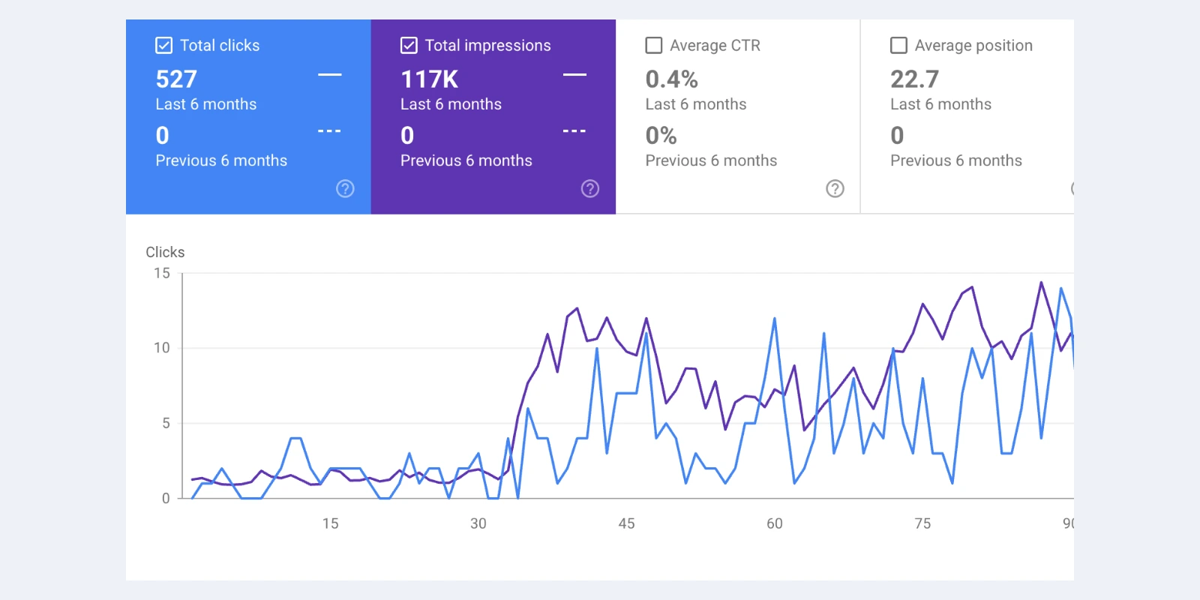The height and width of the screenshot is (600, 1200).
Task: Click the 527 total clicks value
Action: click(x=176, y=79)
